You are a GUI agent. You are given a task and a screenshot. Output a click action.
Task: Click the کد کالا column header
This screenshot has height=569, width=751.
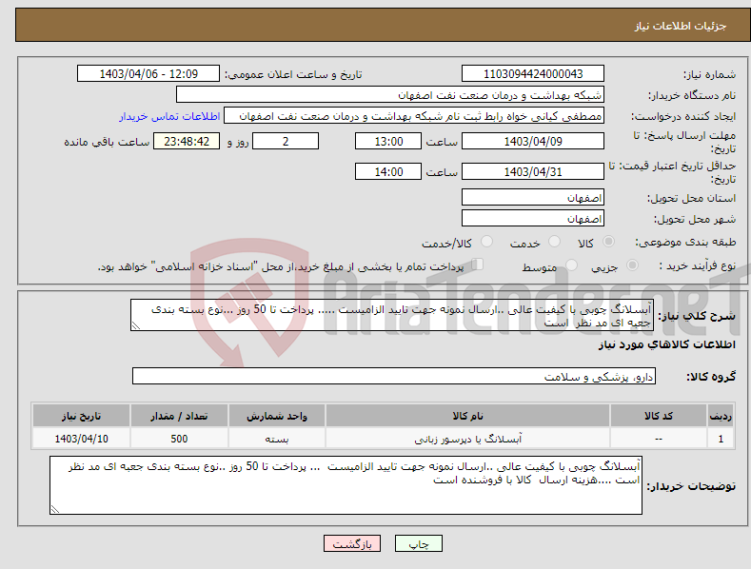click(659, 416)
